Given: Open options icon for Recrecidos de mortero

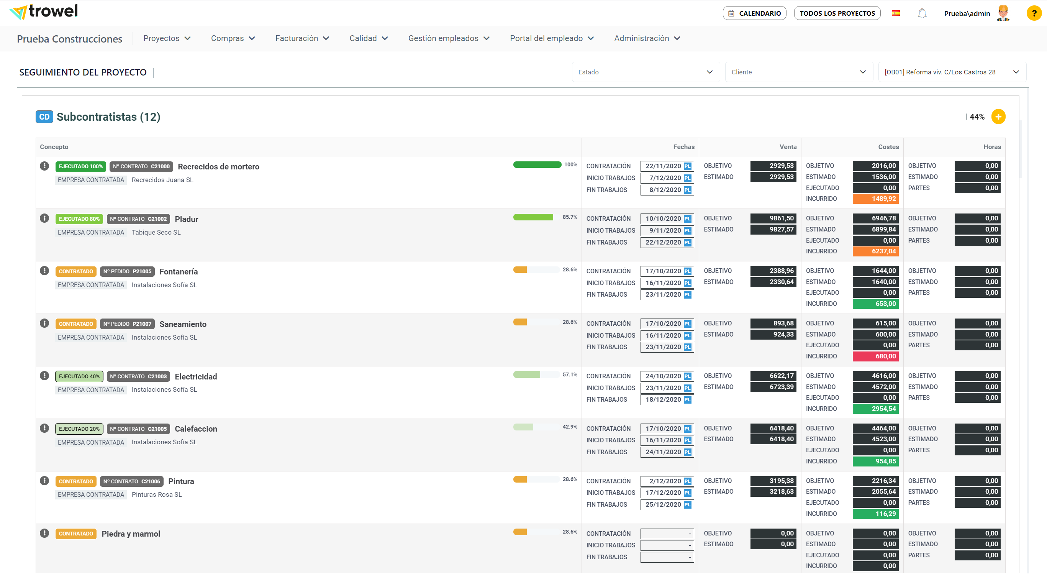Looking at the screenshot, I should tap(44, 166).
